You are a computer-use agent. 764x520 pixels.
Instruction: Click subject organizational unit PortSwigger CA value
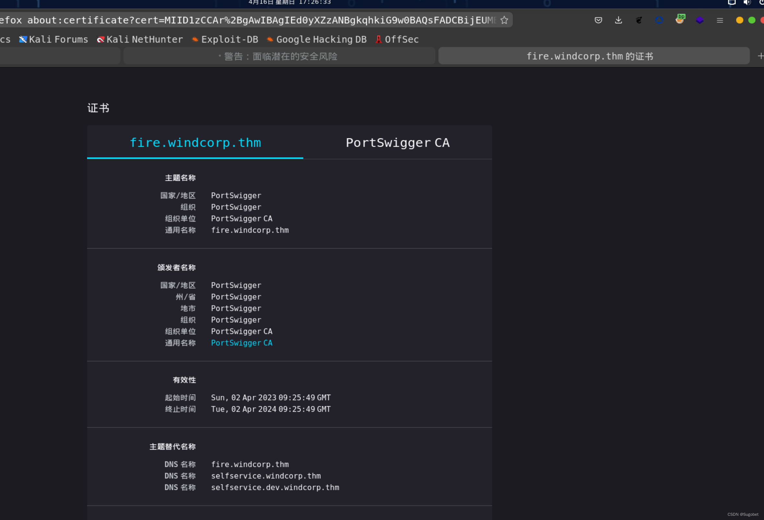click(x=242, y=218)
